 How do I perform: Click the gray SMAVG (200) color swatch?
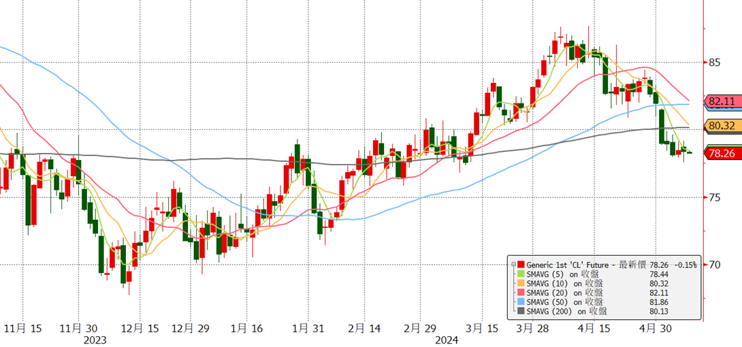(x=521, y=311)
